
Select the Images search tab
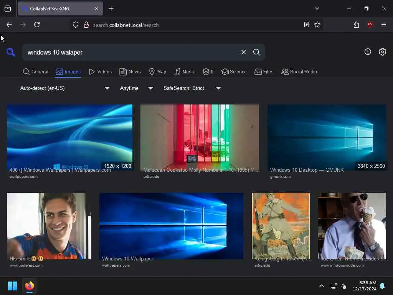tap(68, 72)
